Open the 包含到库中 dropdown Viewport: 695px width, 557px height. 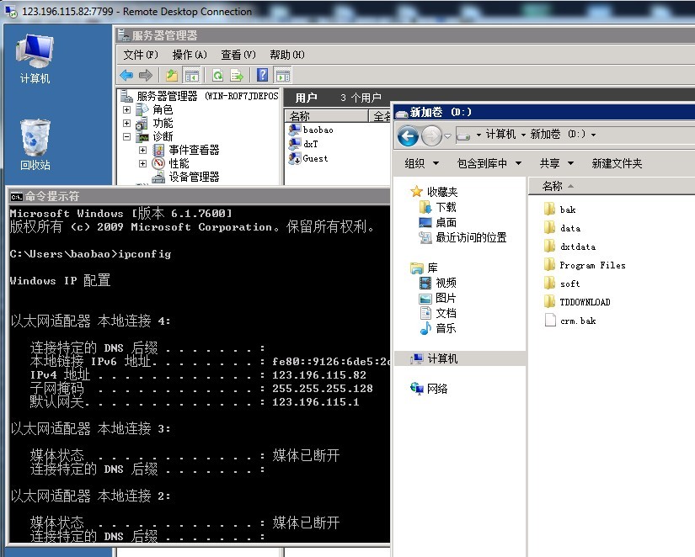(489, 163)
